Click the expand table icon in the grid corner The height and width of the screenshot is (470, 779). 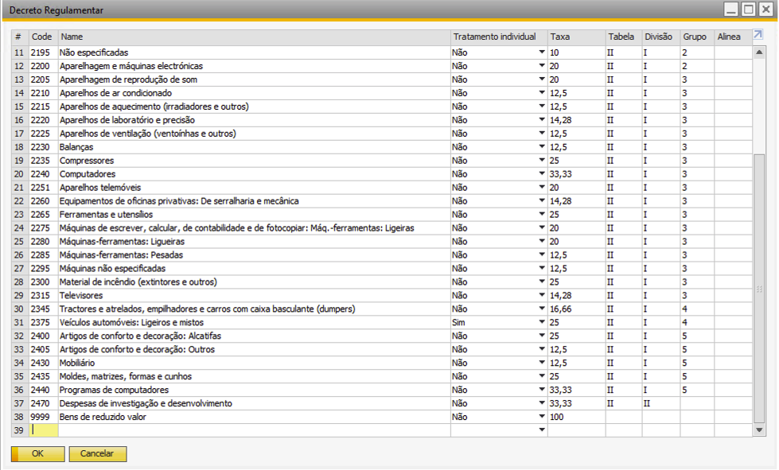click(x=758, y=37)
